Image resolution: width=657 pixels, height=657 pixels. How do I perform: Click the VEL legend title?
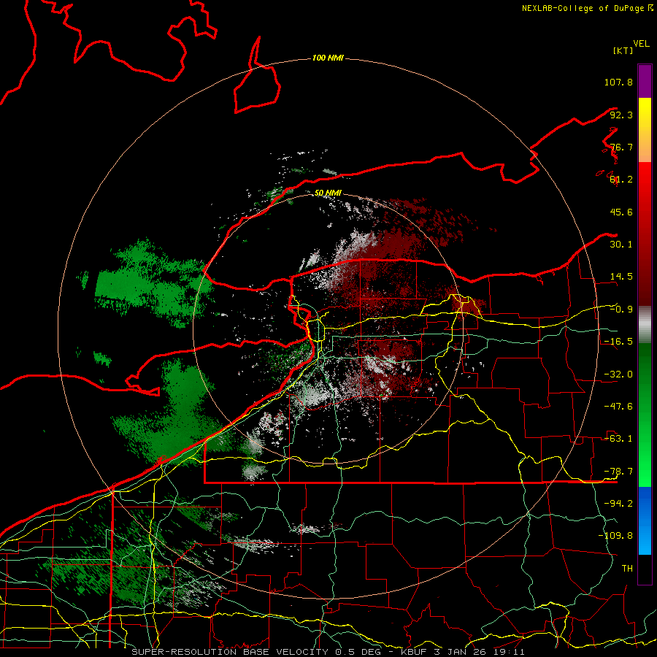click(x=641, y=44)
